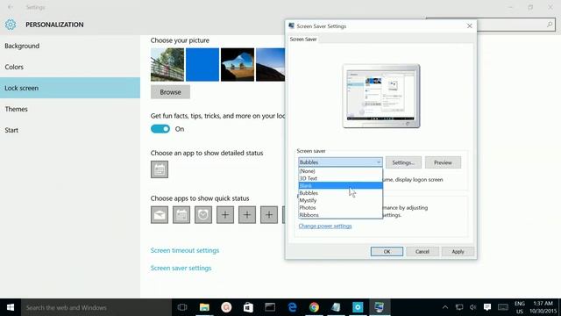Click the Browse button
The height and width of the screenshot is (316, 561).
pyautogui.click(x=170, y=92)
